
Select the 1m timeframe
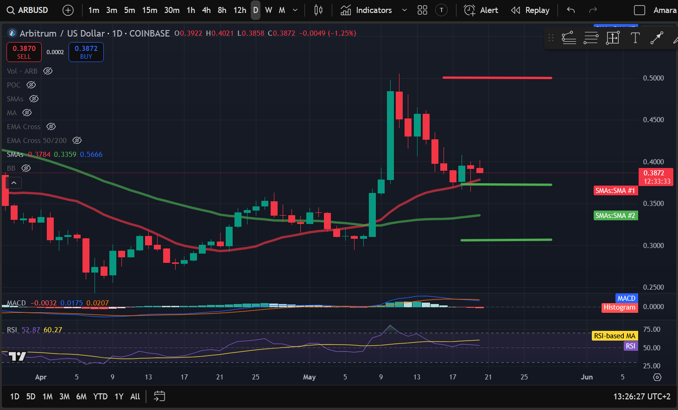94,10
